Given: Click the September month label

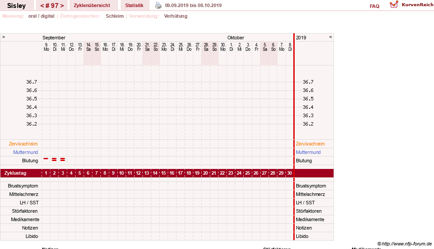Looking at the screenshot, I should tap(54, 38).
